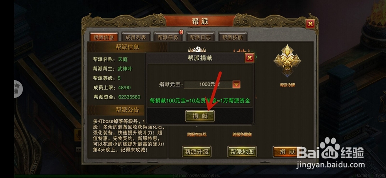
Task: Click the red N notification badge
Action: [x=181, y=32]
